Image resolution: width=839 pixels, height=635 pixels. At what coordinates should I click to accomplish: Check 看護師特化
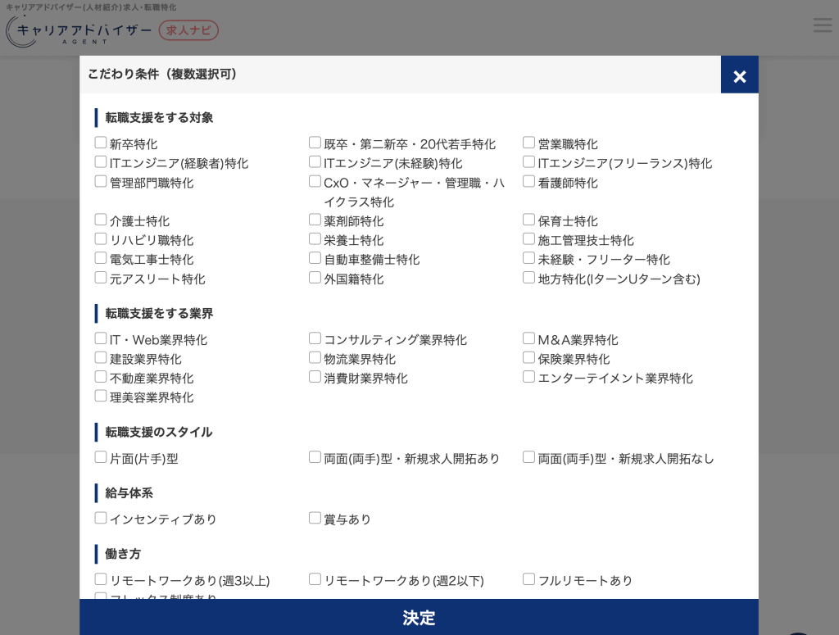click(528, 180)
